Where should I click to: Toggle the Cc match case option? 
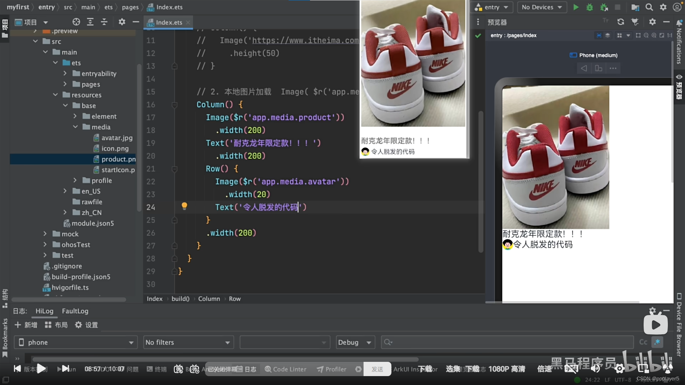pyautogui.click(x=643, y=342)
